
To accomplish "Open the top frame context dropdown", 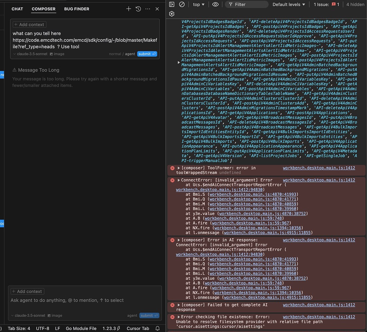I will pyautogui.click(x=198, y=4).
